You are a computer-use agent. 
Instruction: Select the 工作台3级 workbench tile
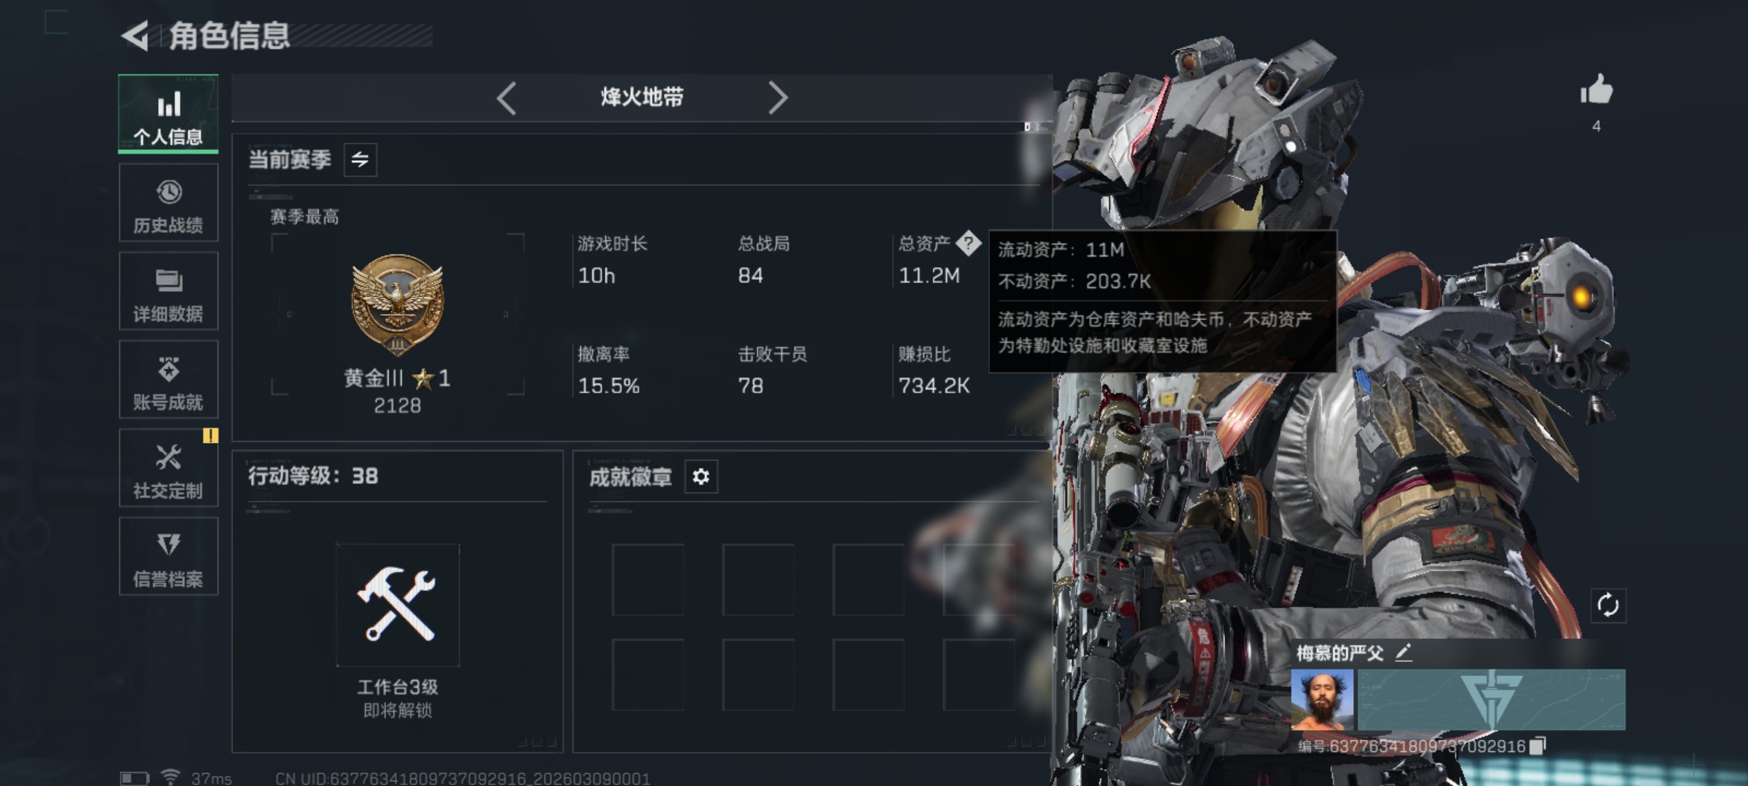point(398,606)
